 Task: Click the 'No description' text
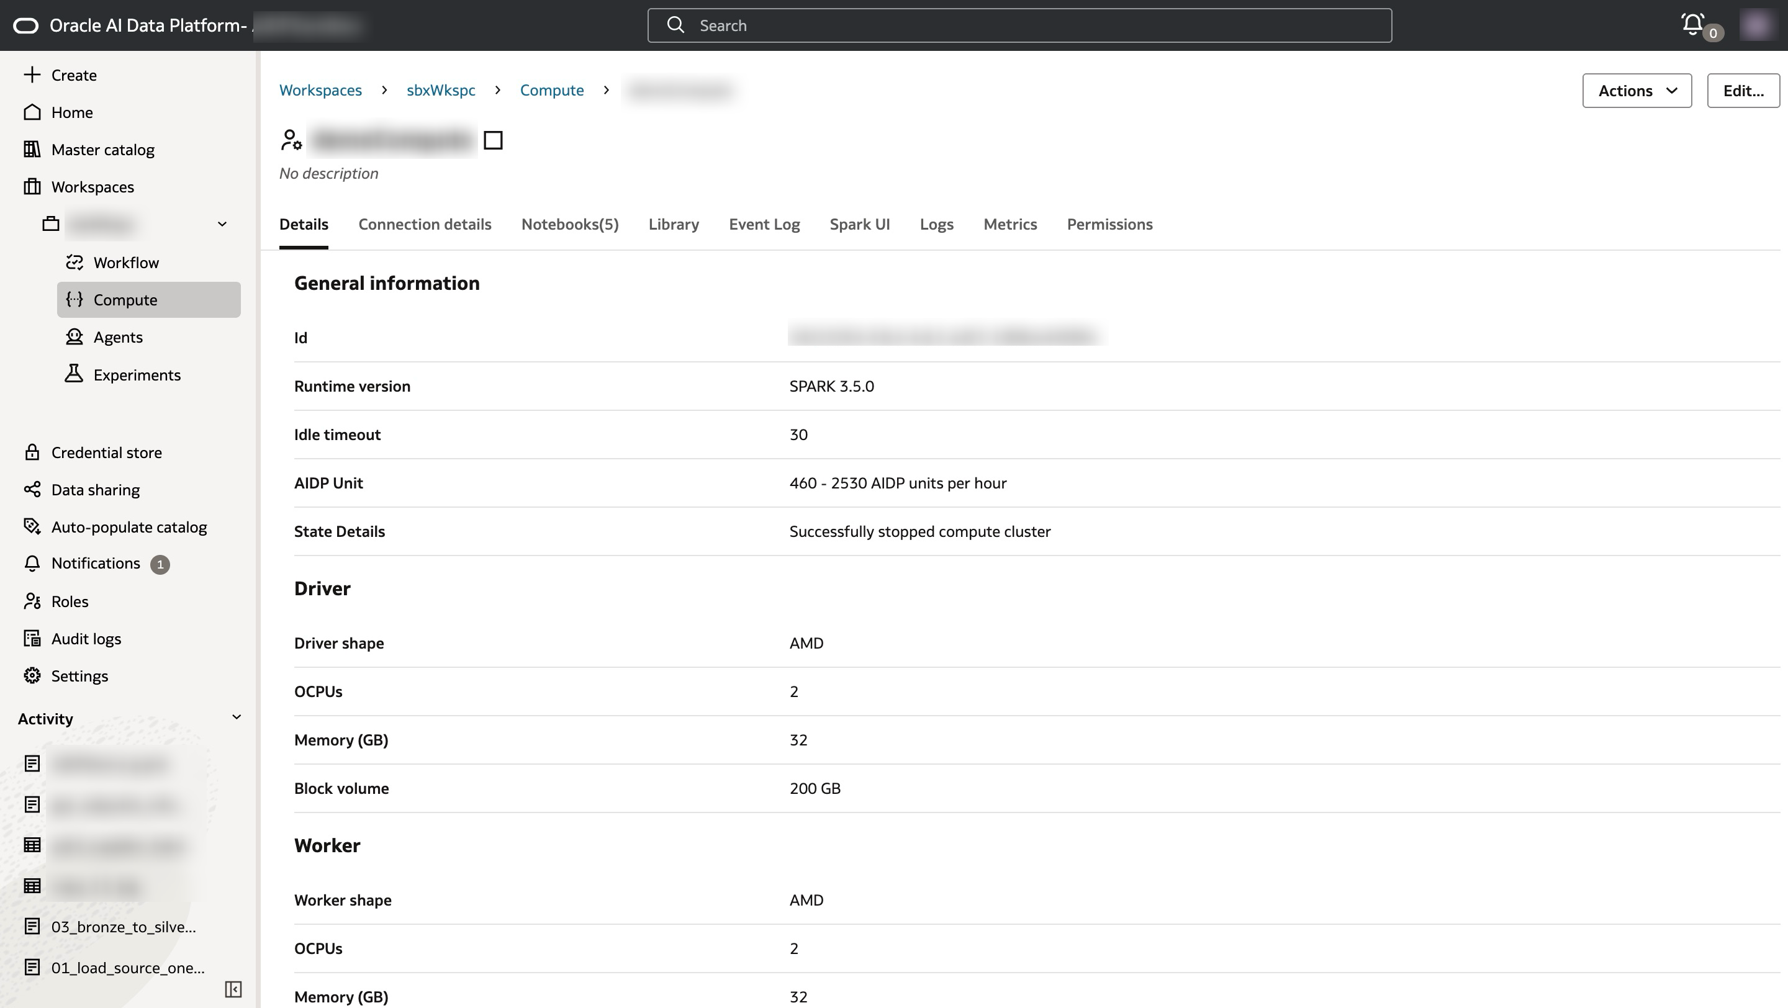tap(328, 173)
